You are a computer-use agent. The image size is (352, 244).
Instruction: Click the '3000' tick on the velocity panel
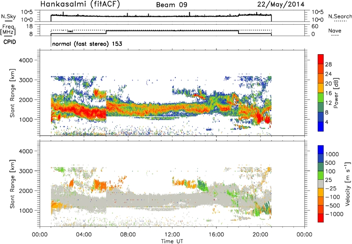tap(26, 171)
